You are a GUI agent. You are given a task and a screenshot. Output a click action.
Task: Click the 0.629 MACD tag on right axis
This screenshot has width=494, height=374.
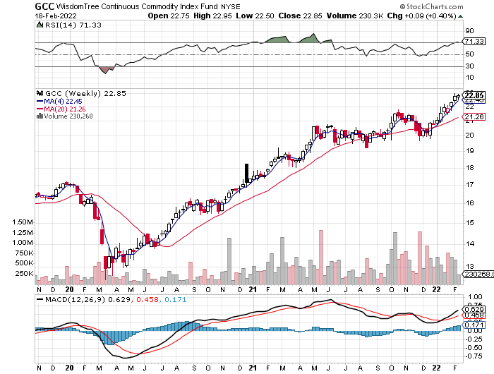tap(474, 309)
